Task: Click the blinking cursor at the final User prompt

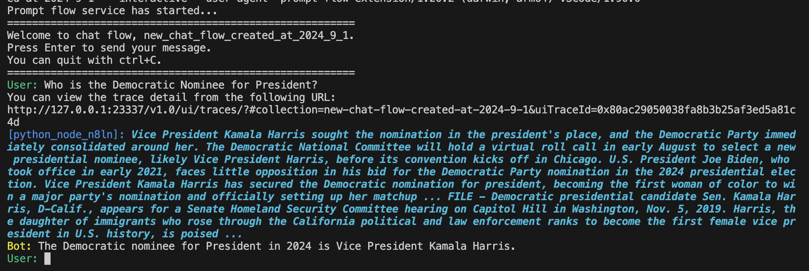Action: (x=47, y=259)
